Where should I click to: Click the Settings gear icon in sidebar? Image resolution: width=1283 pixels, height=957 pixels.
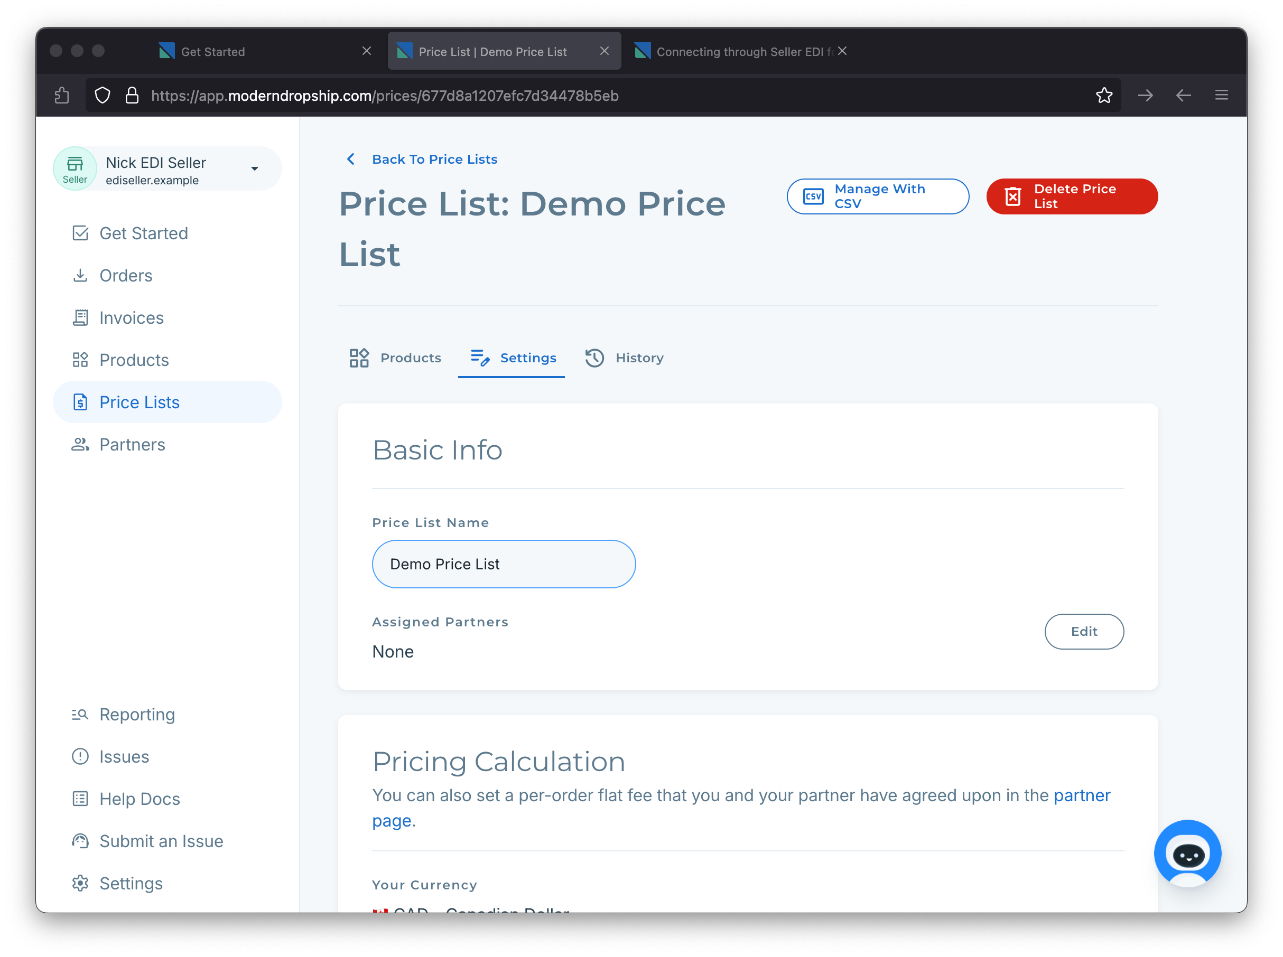[x=80, y=884]
